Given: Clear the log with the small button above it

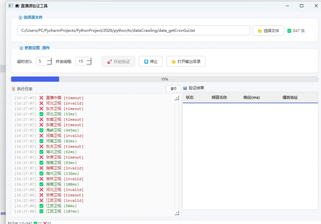Looking at the screenshot, I should tap(174, 89).
